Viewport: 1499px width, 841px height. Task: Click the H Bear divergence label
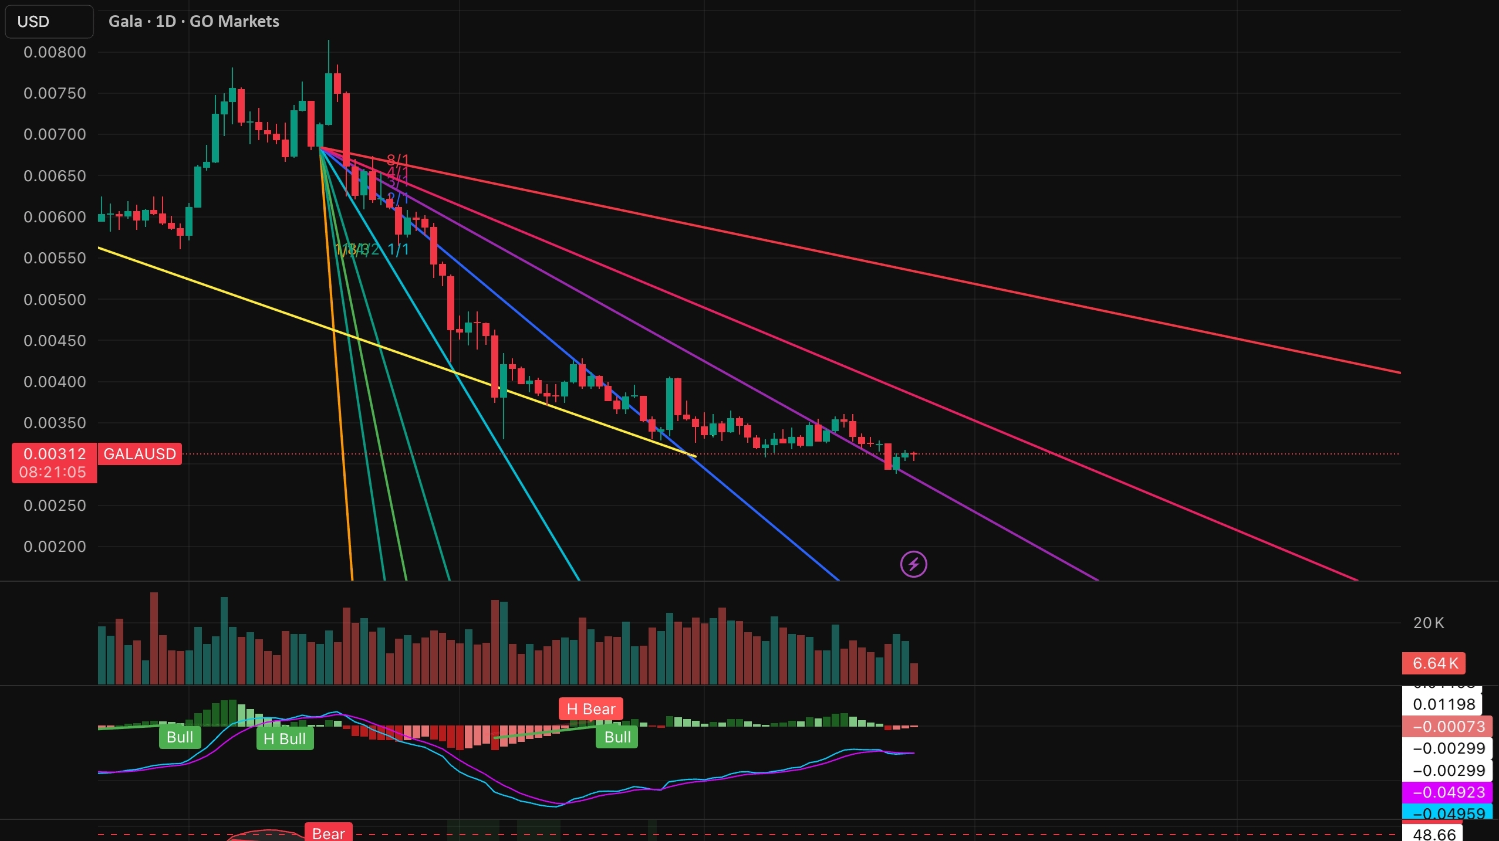[x=590, y=708]
